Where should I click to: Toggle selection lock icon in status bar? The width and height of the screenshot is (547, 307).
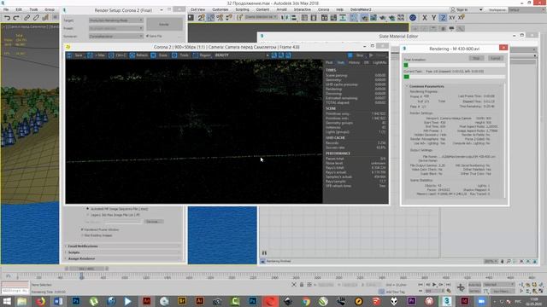pyautogui.click(x=302, y=285)
